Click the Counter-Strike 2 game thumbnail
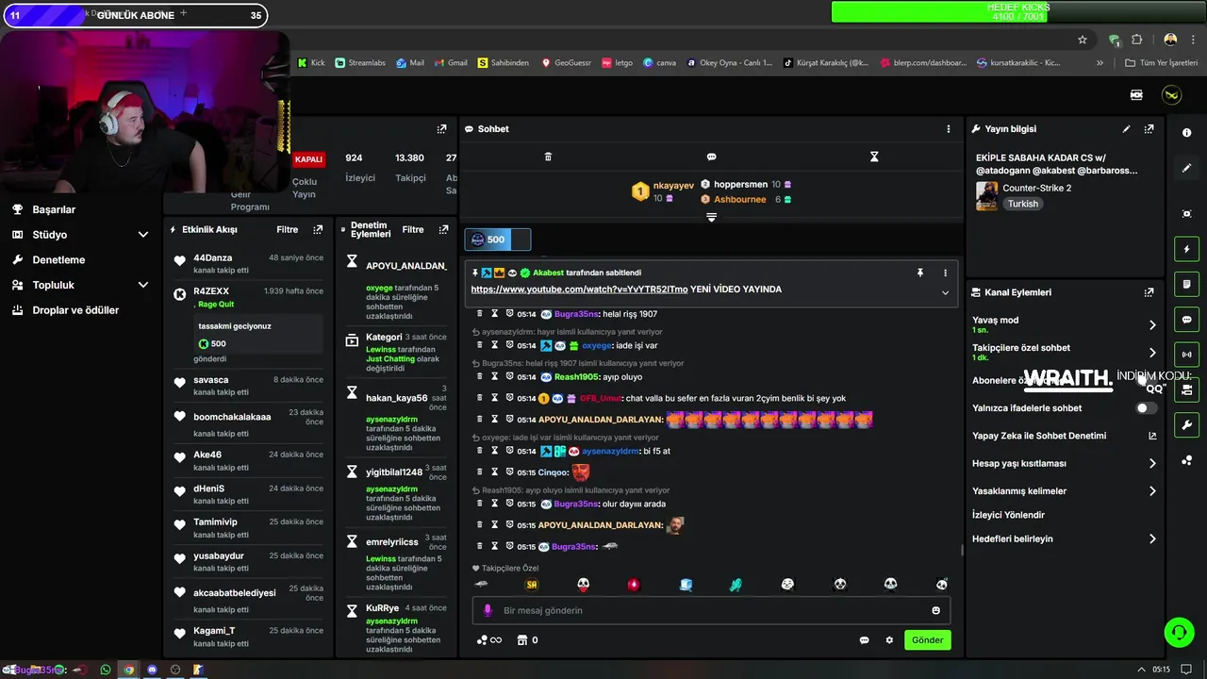 pos(986,195)
